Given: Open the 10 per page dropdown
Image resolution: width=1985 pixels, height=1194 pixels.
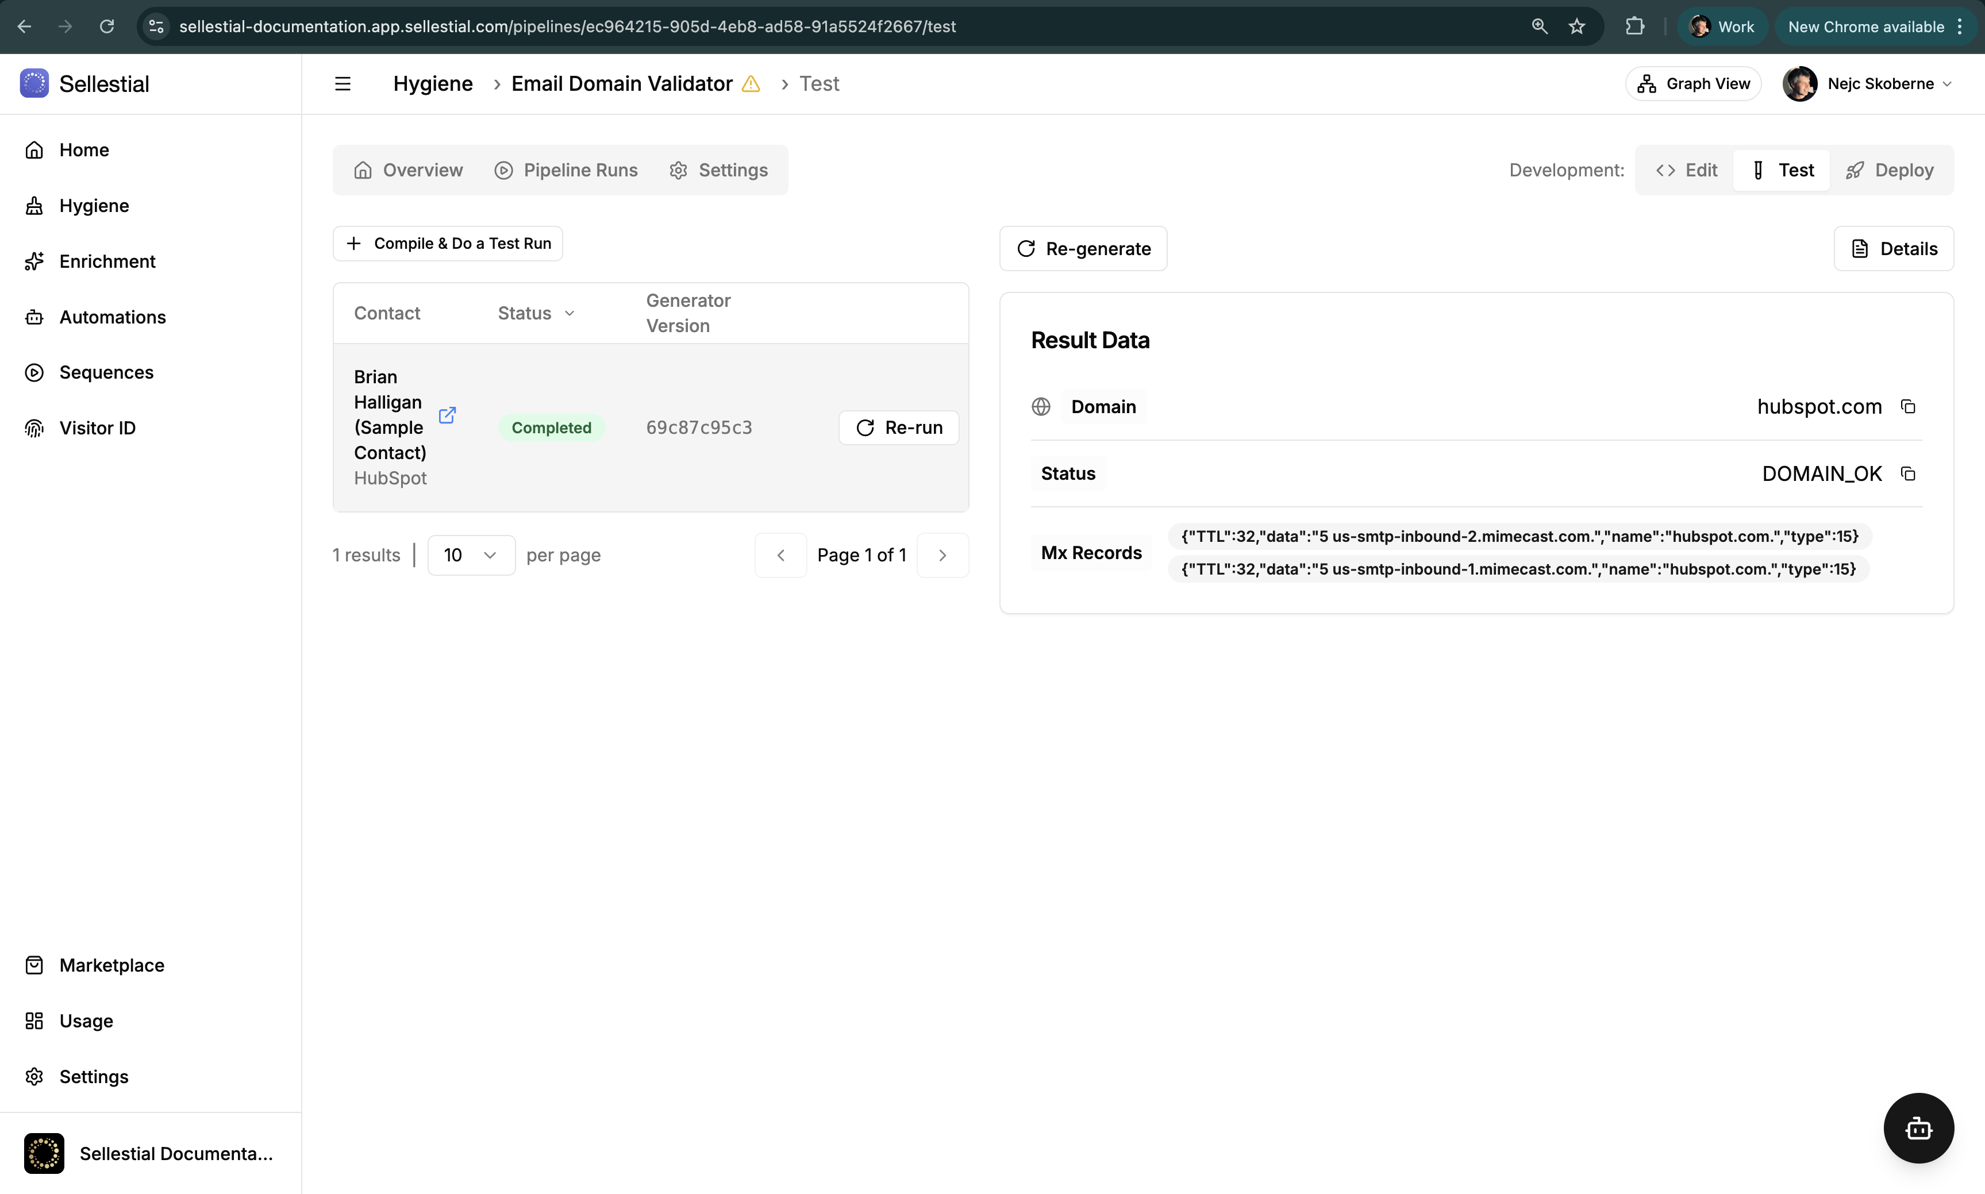Looking at the screenshot, I should point(471,555).
